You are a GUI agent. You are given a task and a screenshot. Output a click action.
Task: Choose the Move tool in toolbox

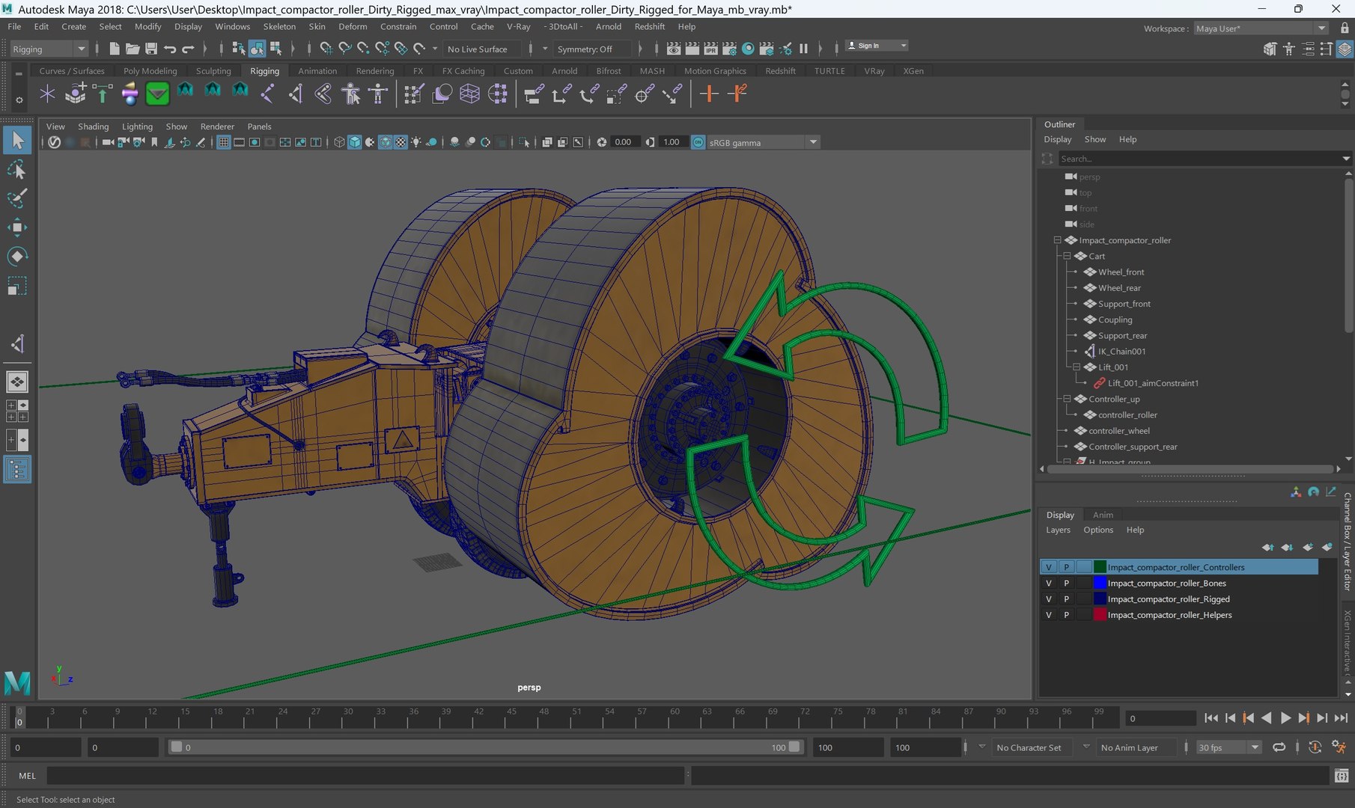click(x=17, y=227)
